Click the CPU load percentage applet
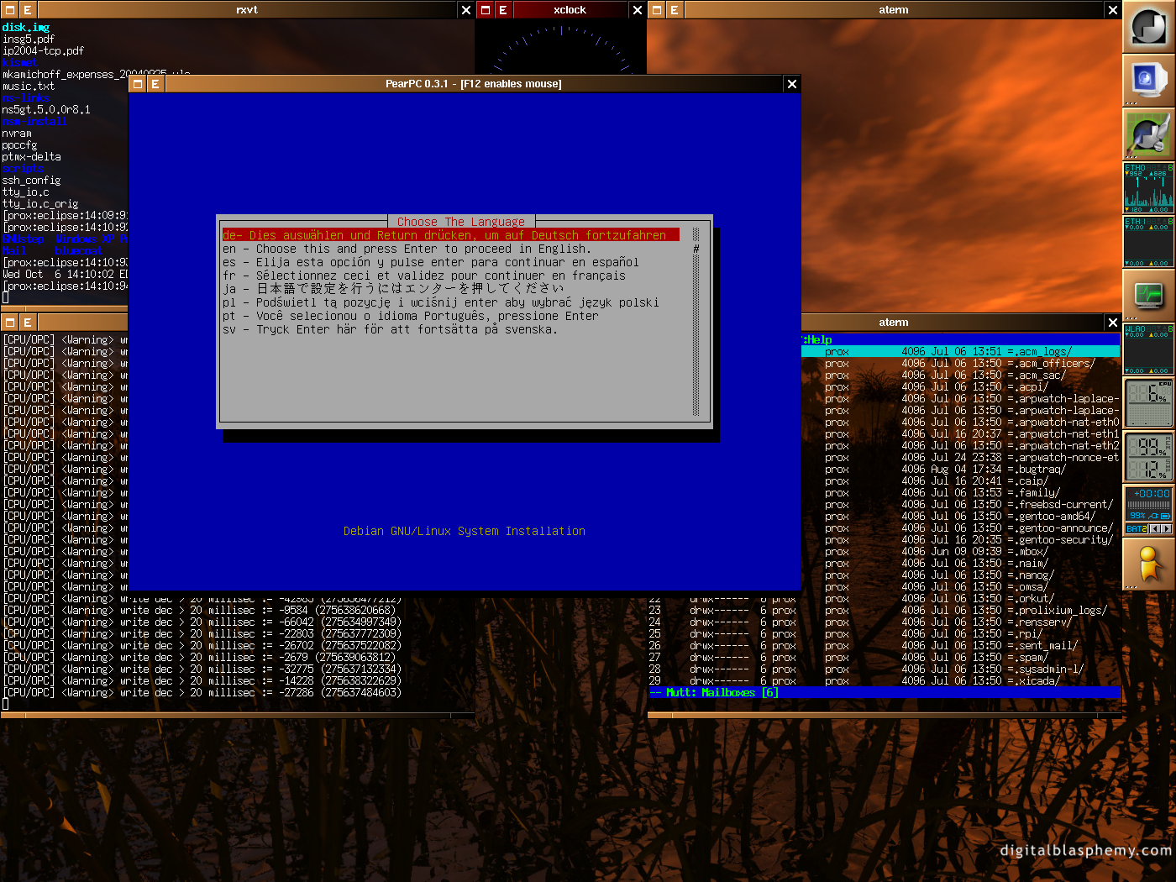Viewport: 1176px width, 882px height. (1148, 403)
